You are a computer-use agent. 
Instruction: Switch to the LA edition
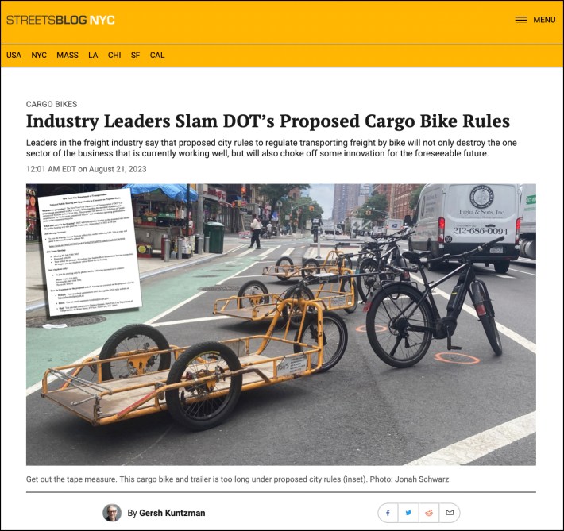click(93, 56)
